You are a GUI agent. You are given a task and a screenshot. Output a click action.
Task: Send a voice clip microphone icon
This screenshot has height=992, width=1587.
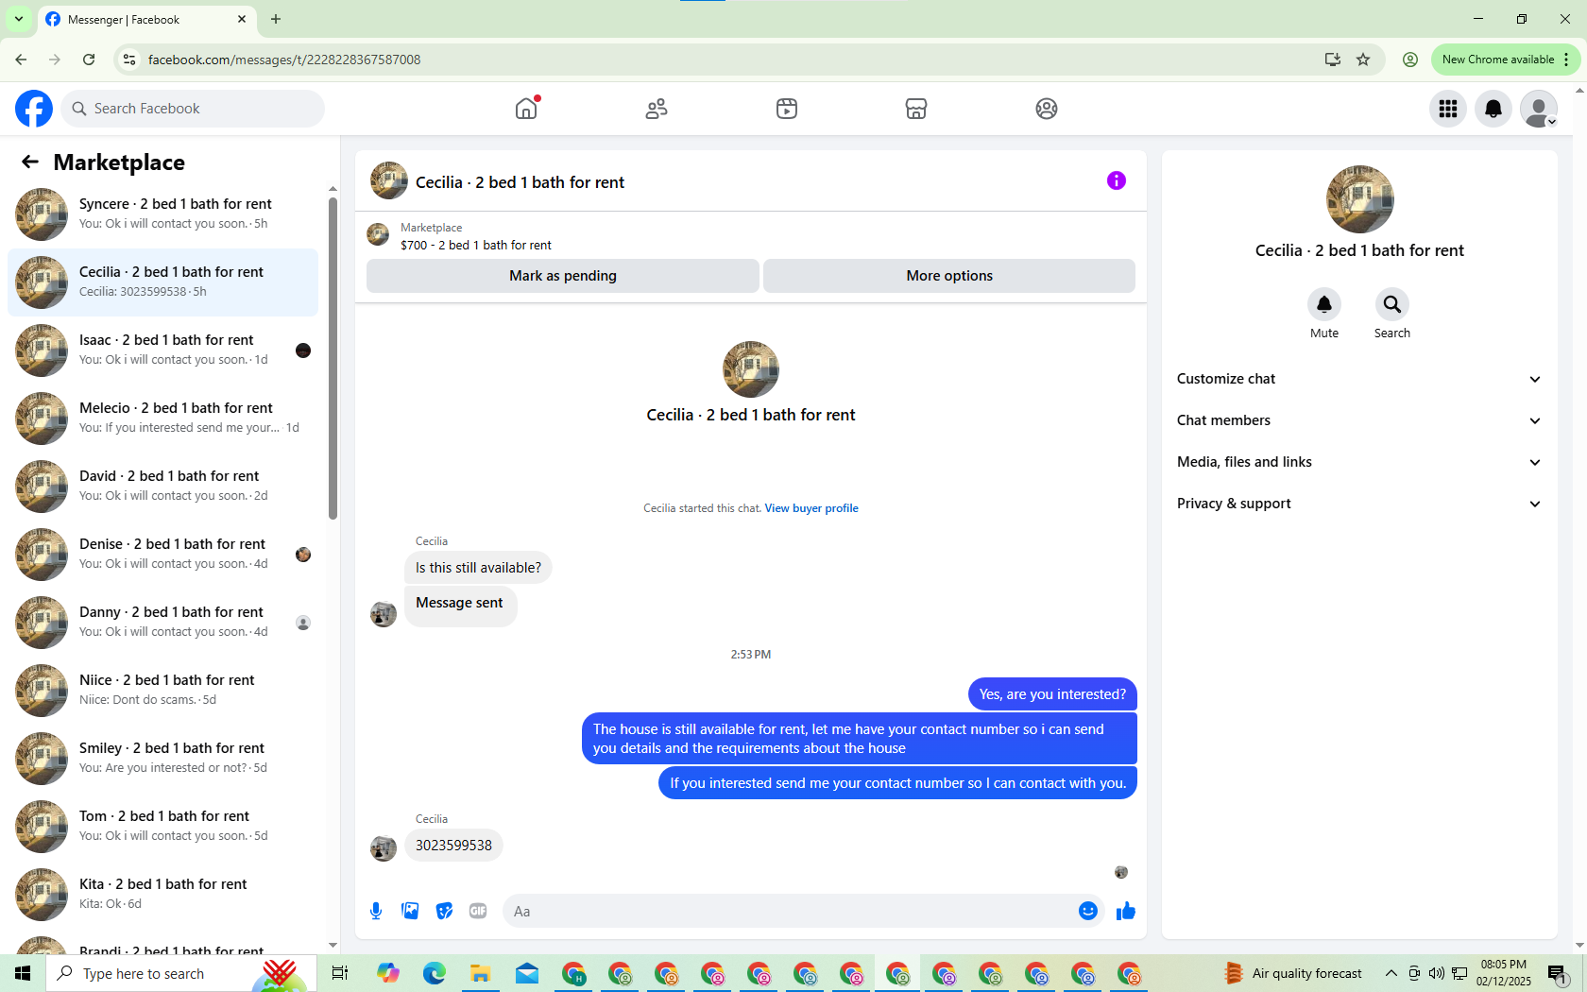point(376,911)
